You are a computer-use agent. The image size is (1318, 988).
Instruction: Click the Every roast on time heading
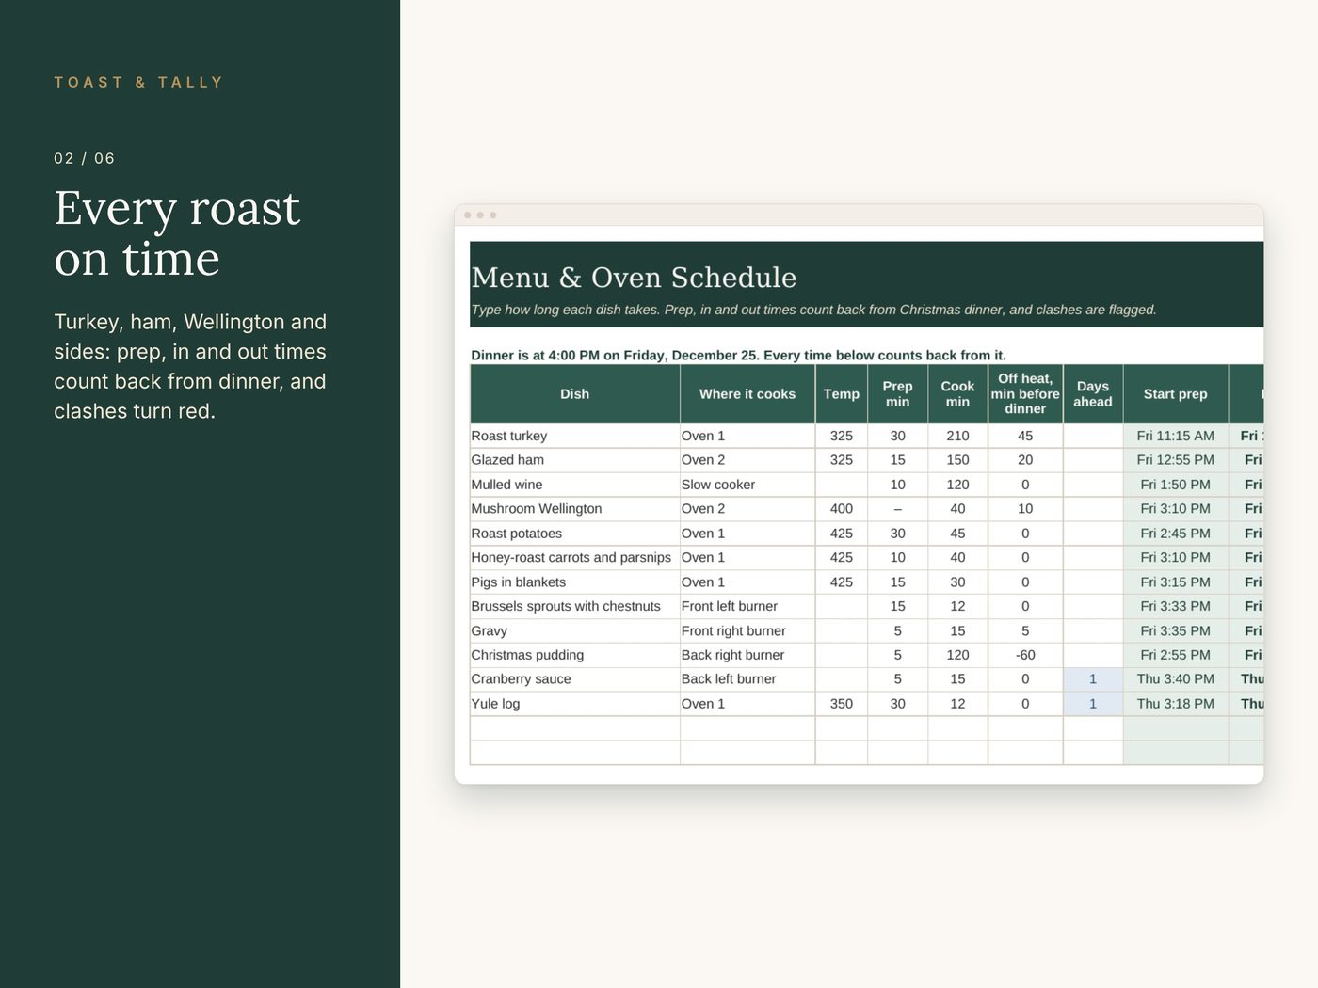[177, 233]
